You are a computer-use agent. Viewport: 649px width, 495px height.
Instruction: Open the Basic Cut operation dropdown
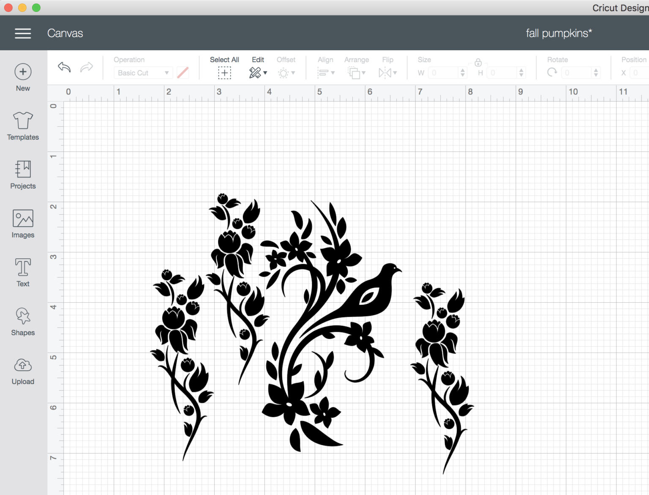[143, 72]
